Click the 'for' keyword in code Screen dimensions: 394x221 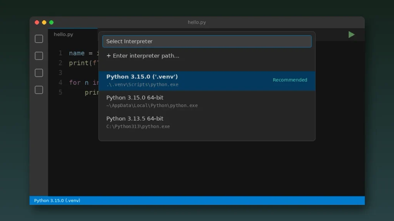pos(75,82)
